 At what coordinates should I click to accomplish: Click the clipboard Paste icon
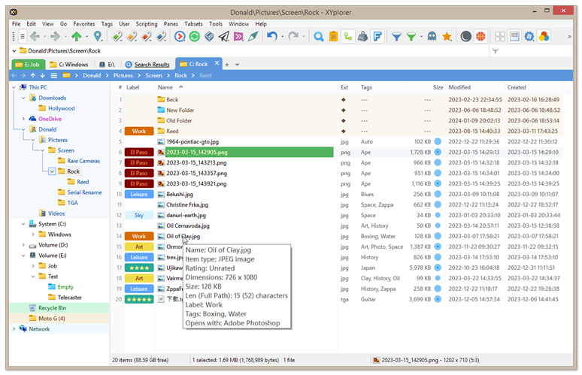click(334, 36)
